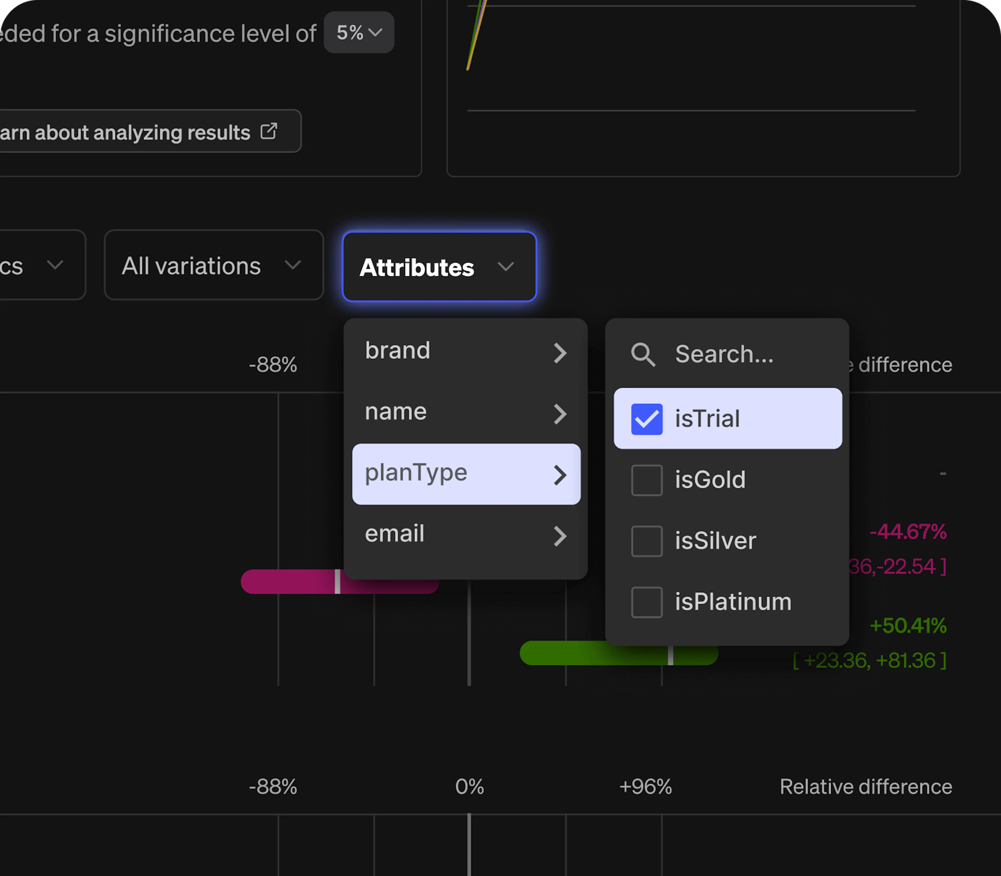Viewport: 1001px width, 876px height.
Task: Click the green confidence interval bar
Action: pos(562,653)
